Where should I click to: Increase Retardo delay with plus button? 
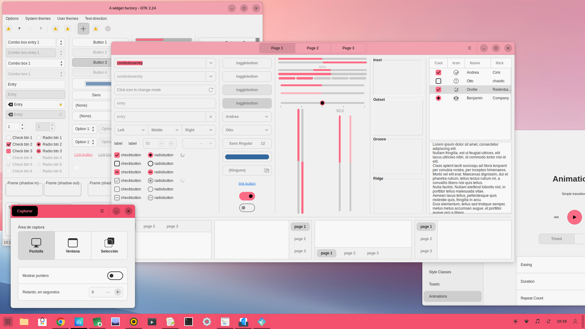[x=118, y=292]
